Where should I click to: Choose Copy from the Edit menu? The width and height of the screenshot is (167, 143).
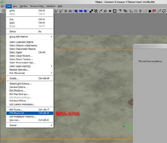tap(30, 23)
